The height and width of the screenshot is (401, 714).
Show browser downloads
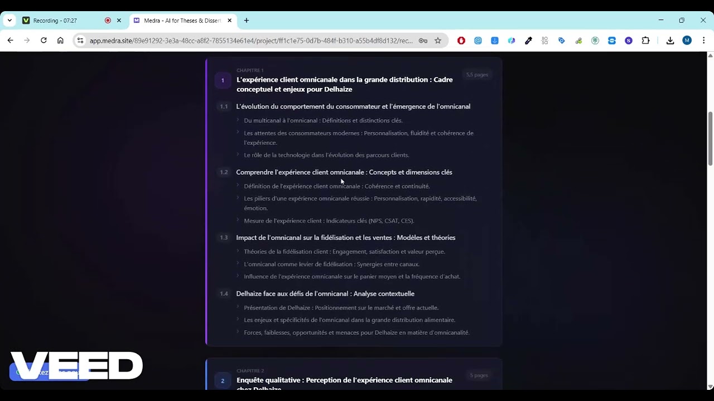(670, 41)
